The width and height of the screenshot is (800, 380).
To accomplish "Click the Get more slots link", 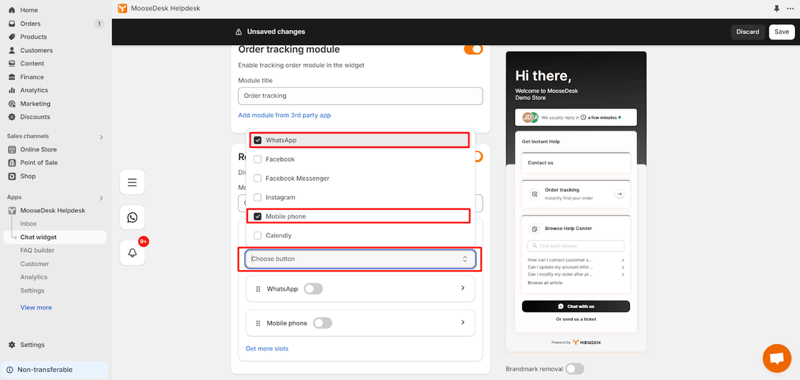I will click(x=267, y=349).
